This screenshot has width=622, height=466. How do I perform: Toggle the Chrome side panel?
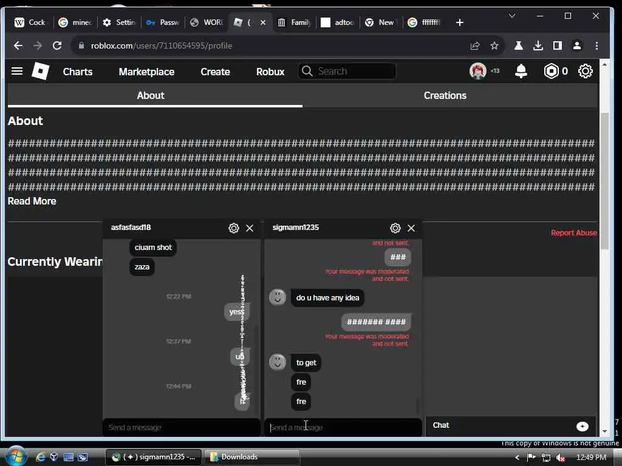(x=558, y=46)
